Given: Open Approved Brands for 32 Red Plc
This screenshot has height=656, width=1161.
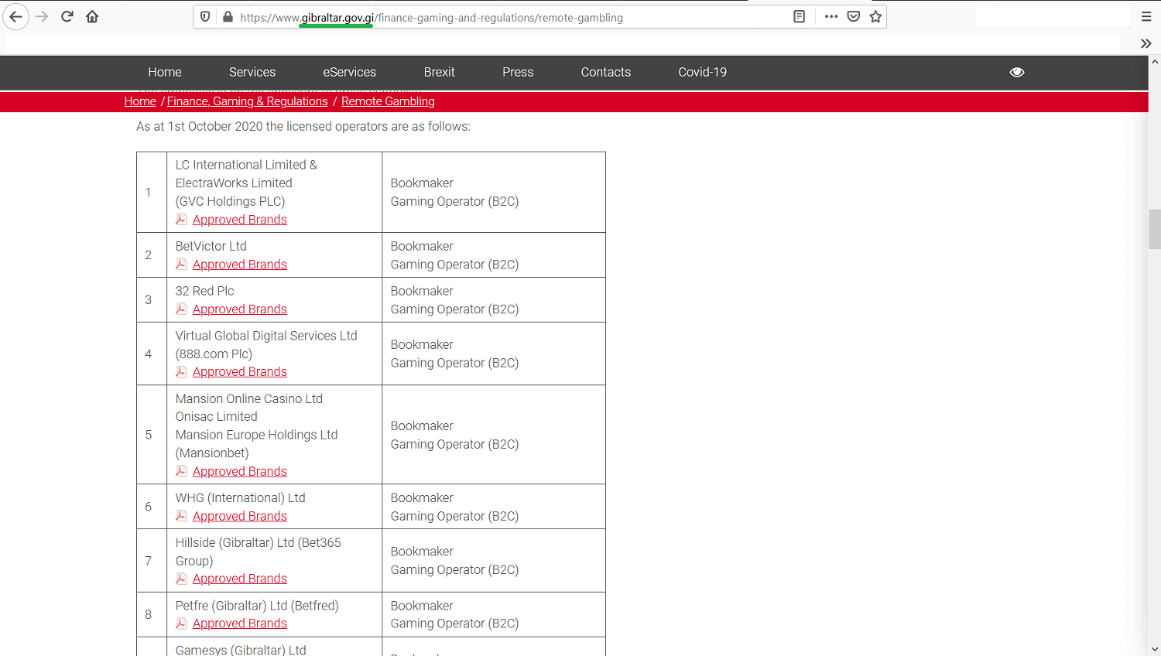Looking at the screenshot, I should [240, 309].
